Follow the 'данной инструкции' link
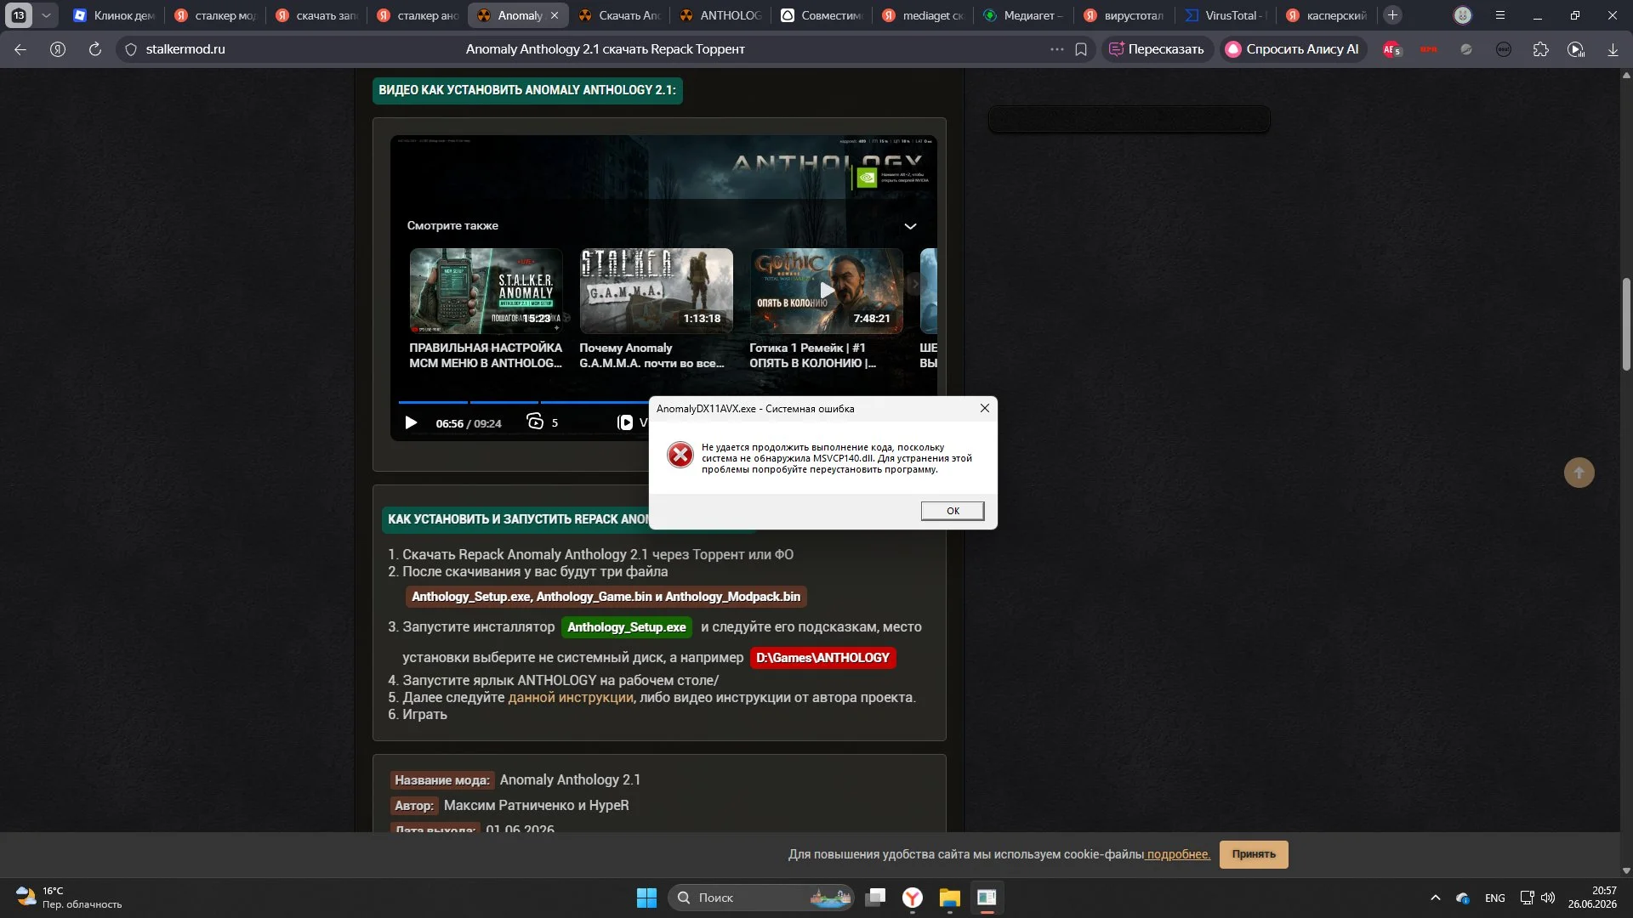 tap(570, 698)
